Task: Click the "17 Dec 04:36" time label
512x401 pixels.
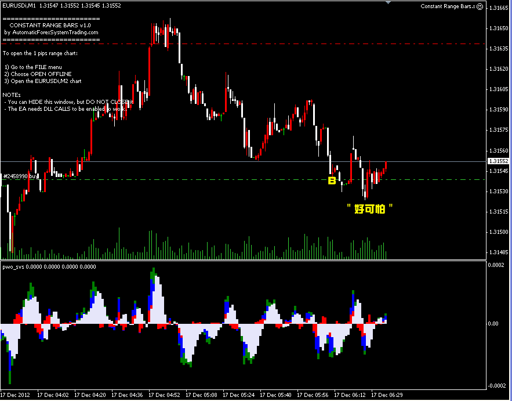Action: [x=128, y=395]
